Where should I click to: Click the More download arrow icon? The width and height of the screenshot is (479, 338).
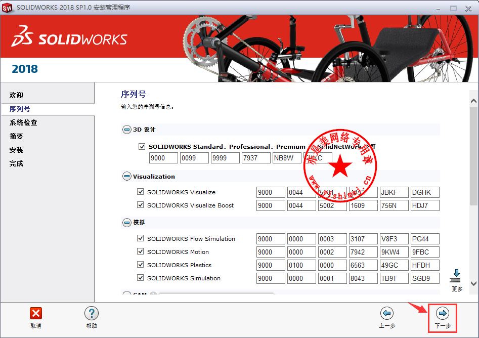point(456,276)
